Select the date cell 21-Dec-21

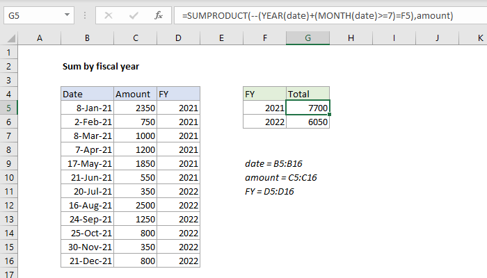(87, 261)
